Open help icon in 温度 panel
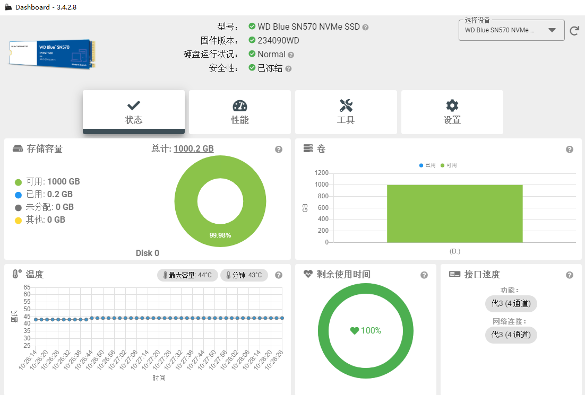This screenshot has height=395, width=585. coord(279,275)
